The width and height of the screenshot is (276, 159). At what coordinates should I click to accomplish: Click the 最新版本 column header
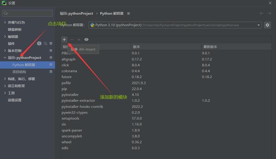click(x=210, y=47)
